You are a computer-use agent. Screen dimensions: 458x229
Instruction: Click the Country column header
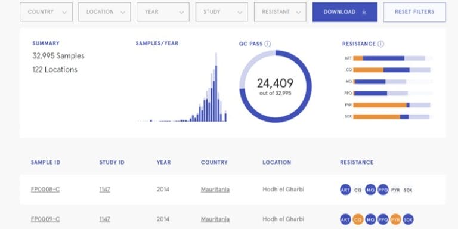tap(214, 162)
